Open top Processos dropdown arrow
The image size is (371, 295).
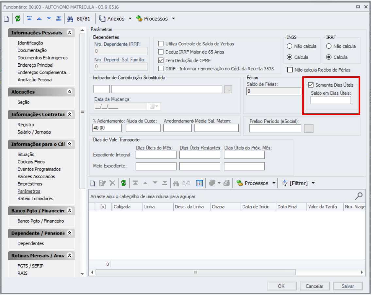[173, 18]
